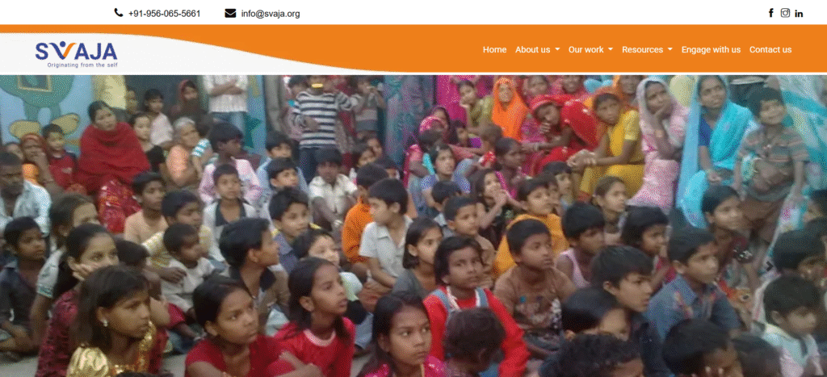
Task: Select the About us menu label
Action: (x=533, y=49)
